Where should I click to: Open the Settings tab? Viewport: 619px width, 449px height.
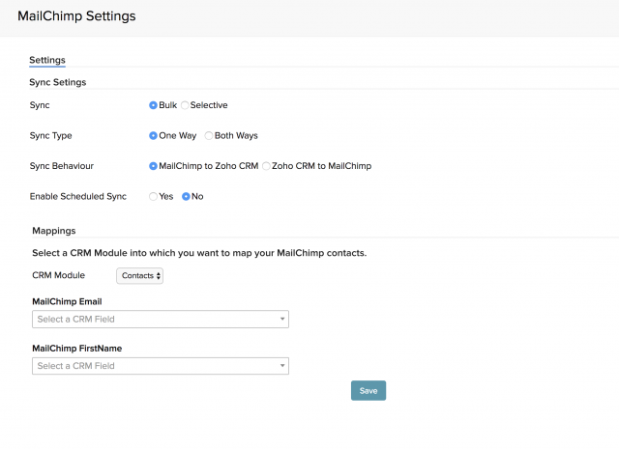click(x=47, y=60)
